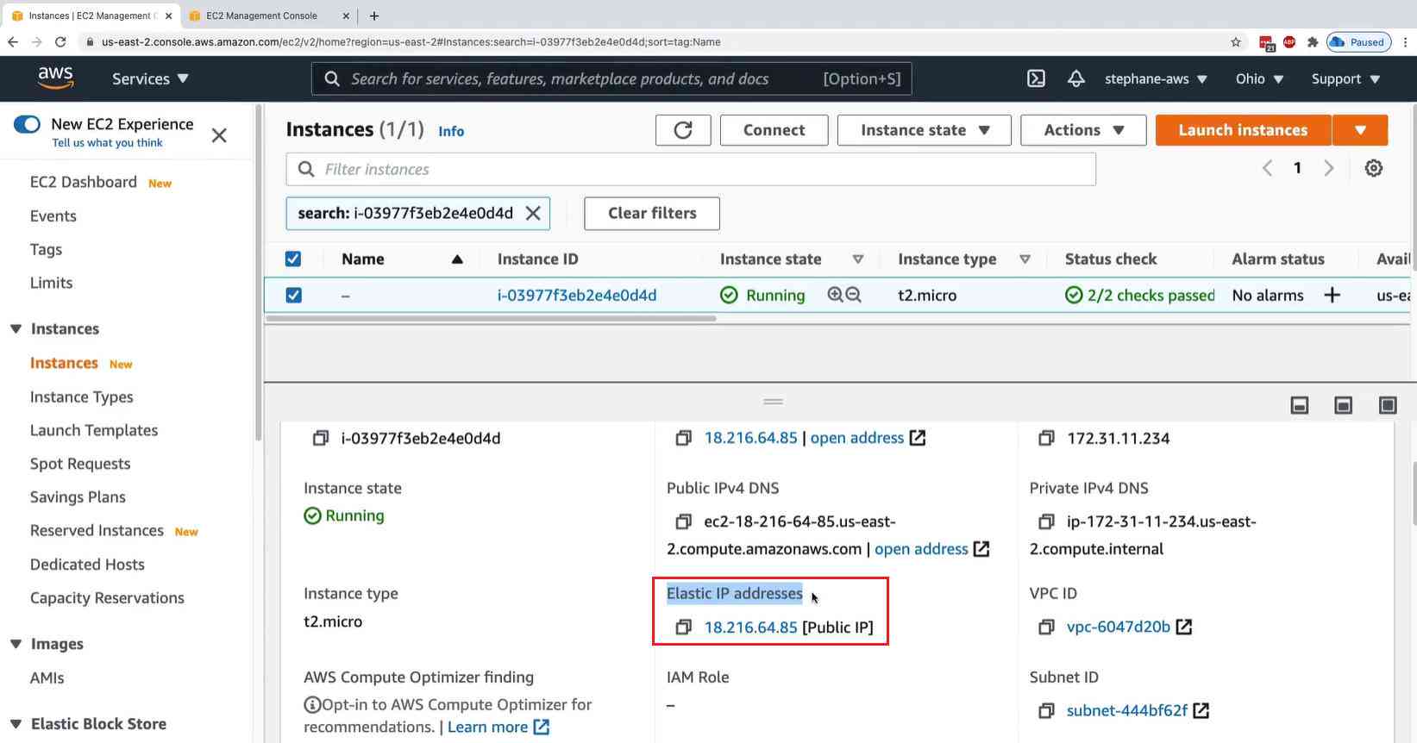Open the stephane-aws account menu
This screenshot has height=743, width=1417.
[x=1156, y=78]
